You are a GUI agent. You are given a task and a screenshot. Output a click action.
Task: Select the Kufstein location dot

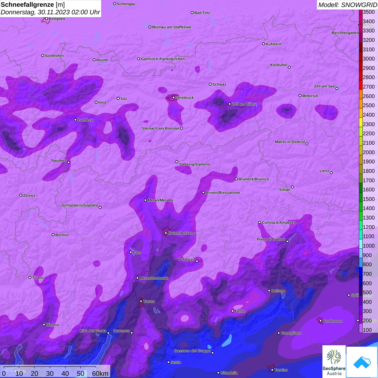tap(264, 44)
